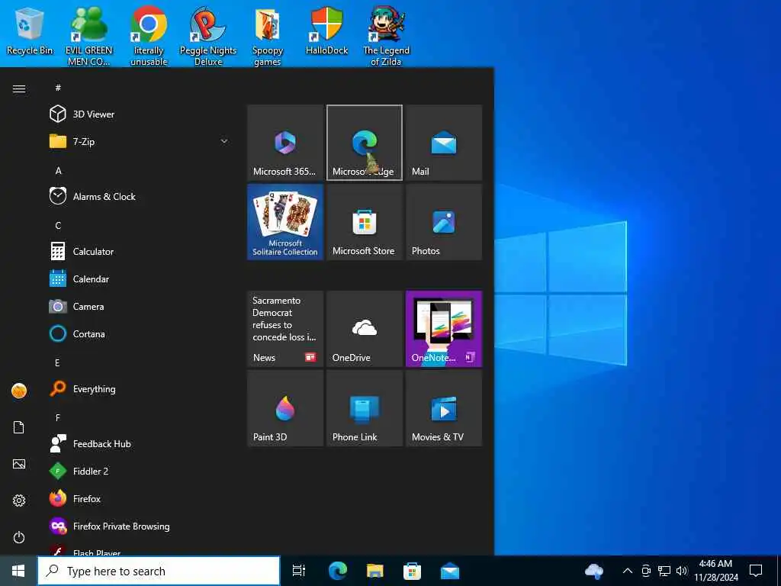This screenshot has height=586, width=781.
Task: Open 3D Viewer from app list
Action: tap(140, 114)
